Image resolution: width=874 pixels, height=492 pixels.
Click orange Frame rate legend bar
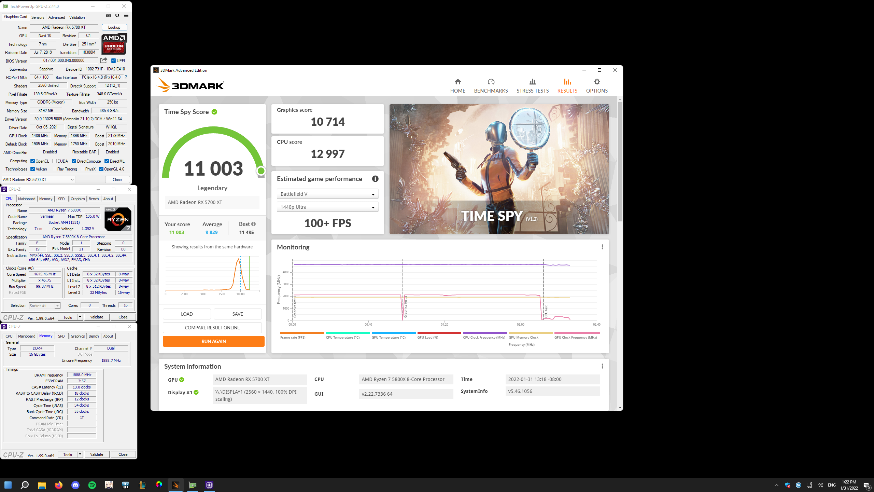click(x=302, y=333)
